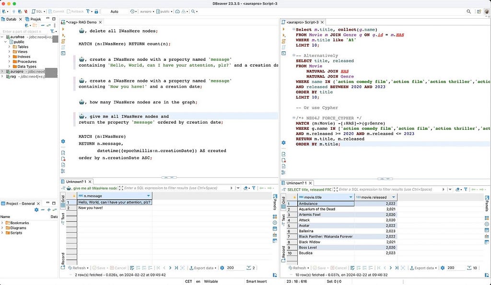Open the toolbar Auto commit mode field
This screenshot has width=491, height=285.
(114, 11)
